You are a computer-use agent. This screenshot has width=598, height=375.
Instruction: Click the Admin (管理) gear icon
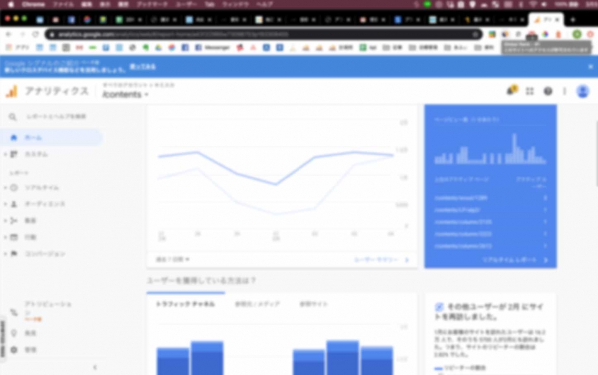pyautogui.click(x=14, y=350)
